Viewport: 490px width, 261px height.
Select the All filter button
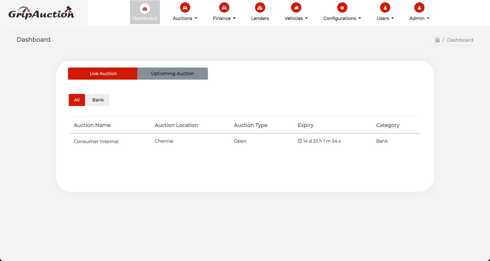click(x=77, y=100)
